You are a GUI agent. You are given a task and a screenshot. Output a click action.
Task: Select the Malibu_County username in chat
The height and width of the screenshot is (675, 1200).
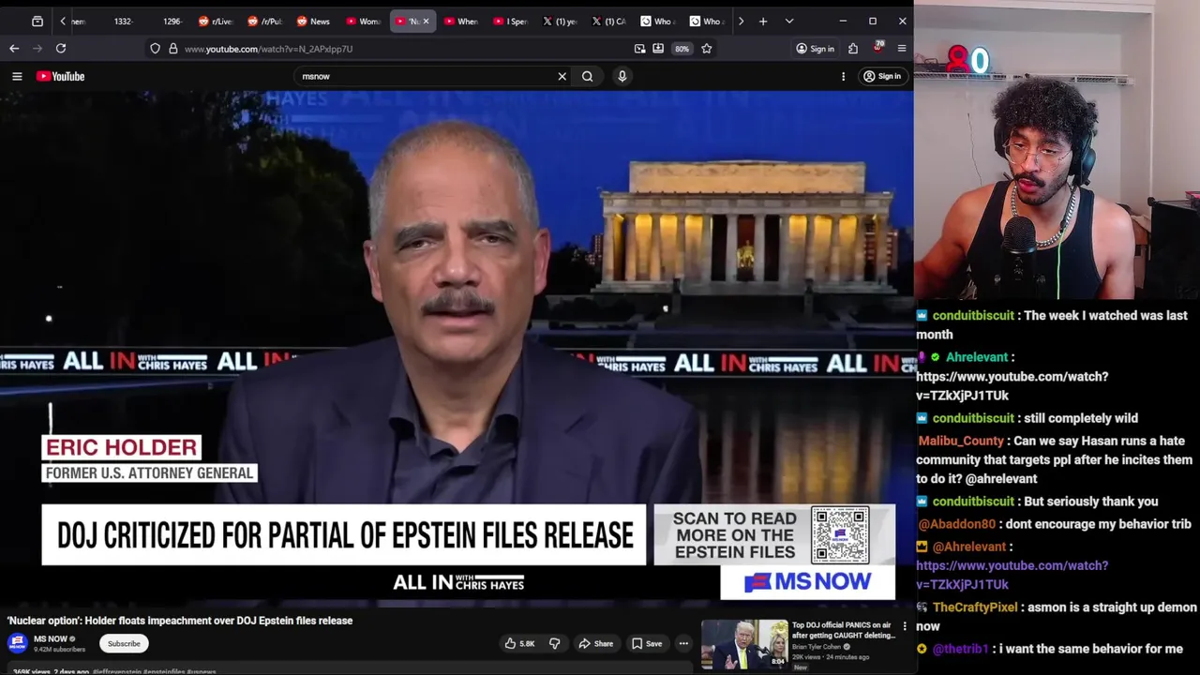(961, 441)
